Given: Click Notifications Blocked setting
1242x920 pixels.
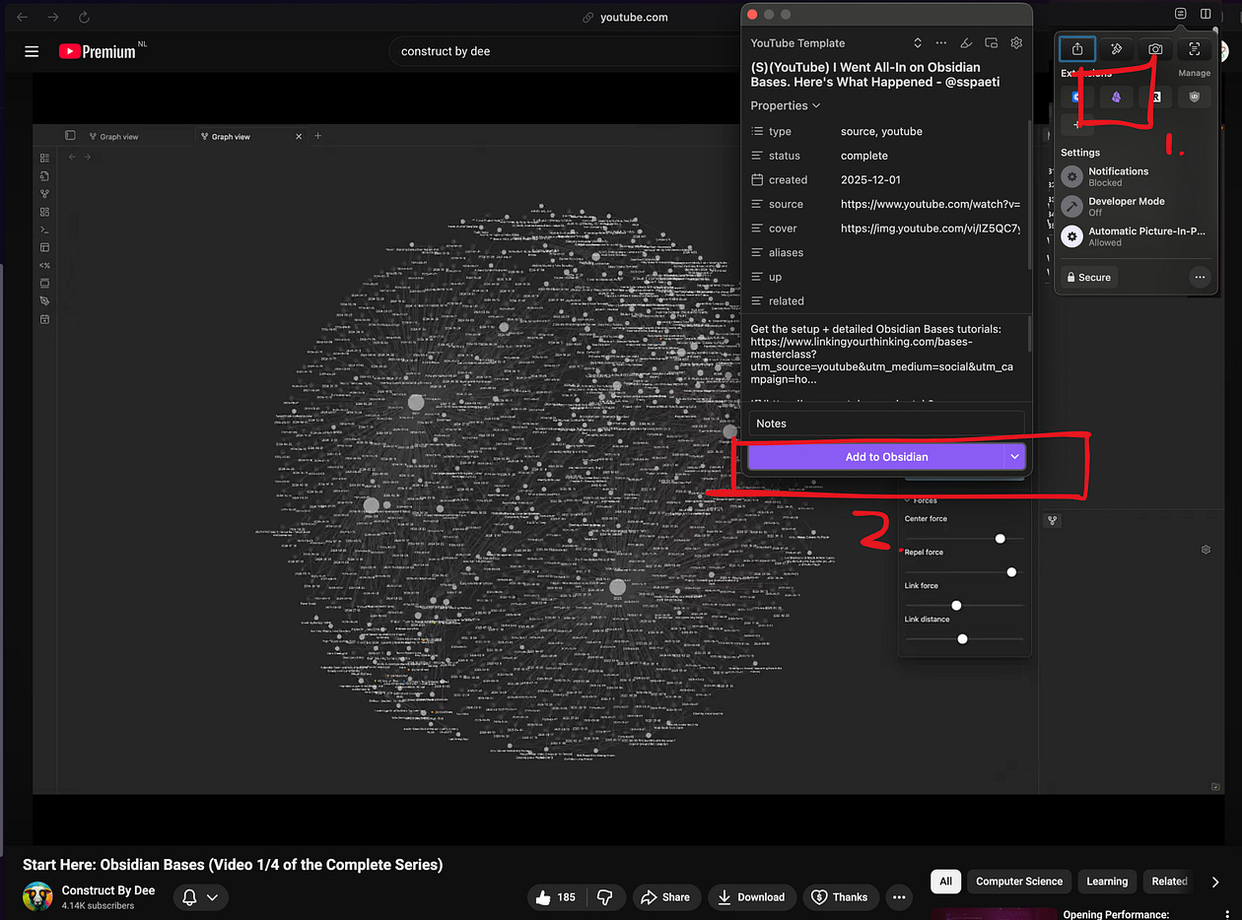Looking at the screenshot, I should point(1133,176).
